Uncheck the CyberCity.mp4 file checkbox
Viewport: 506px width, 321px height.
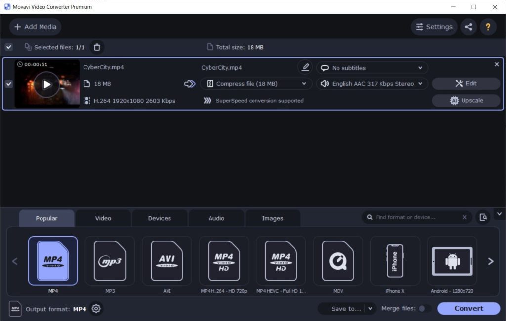pos(9,84)
